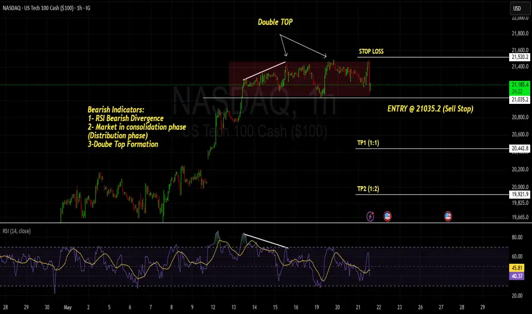The height and width of the screenshot is (314, 532).
Task: Click the 20.00 RSI axis value
Action: [x=517, y=296]
